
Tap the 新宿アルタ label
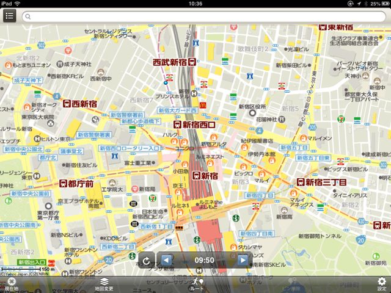[x=214, y=144]
